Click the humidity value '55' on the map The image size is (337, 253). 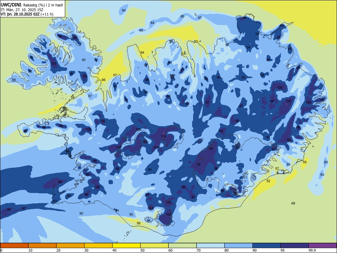pos(305,162)
